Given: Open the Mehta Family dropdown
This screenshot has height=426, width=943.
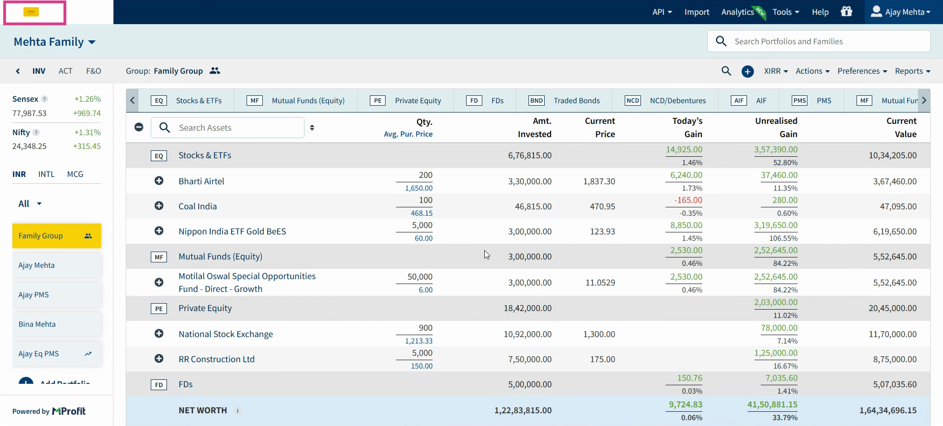Looking at the screenshot, I should point(55,42).
